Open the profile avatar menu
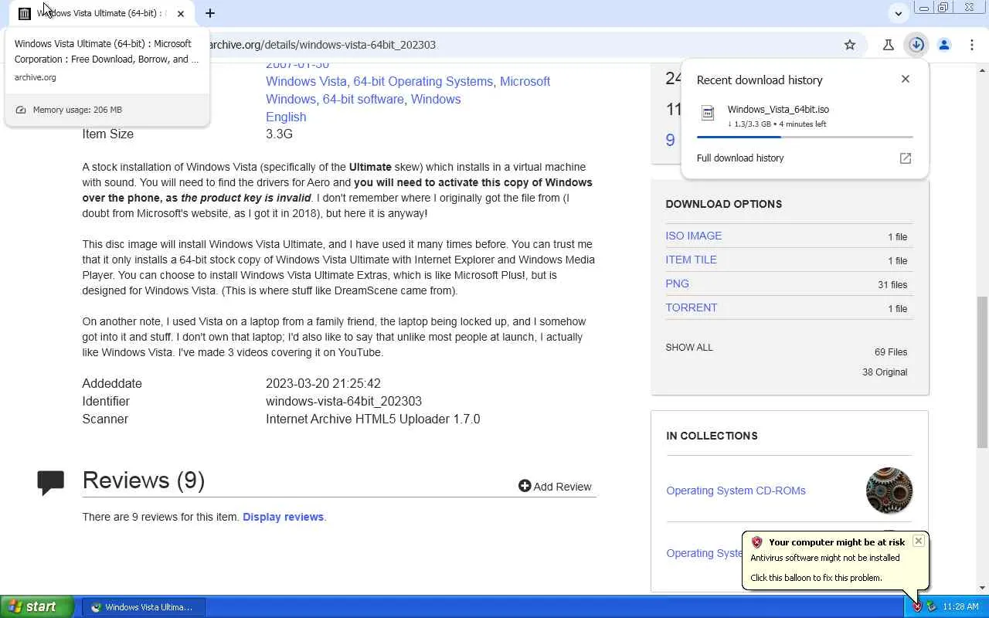989x618 pixels. click(944, 45)
